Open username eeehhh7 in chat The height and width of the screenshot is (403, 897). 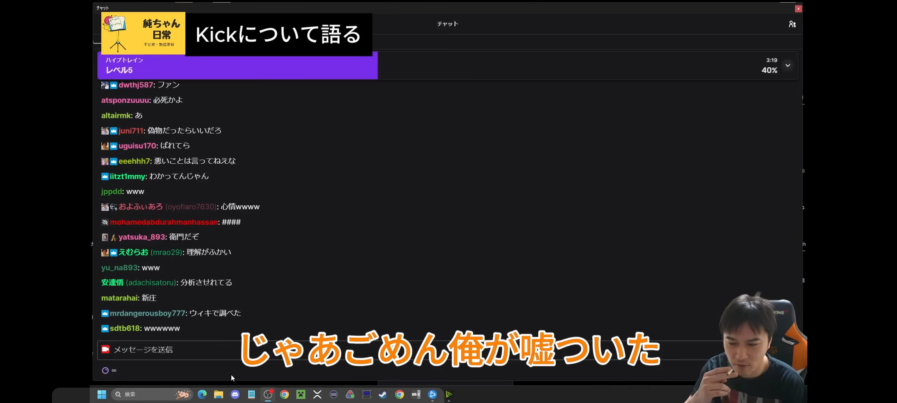pyautogui.click(x=134, y=161)
